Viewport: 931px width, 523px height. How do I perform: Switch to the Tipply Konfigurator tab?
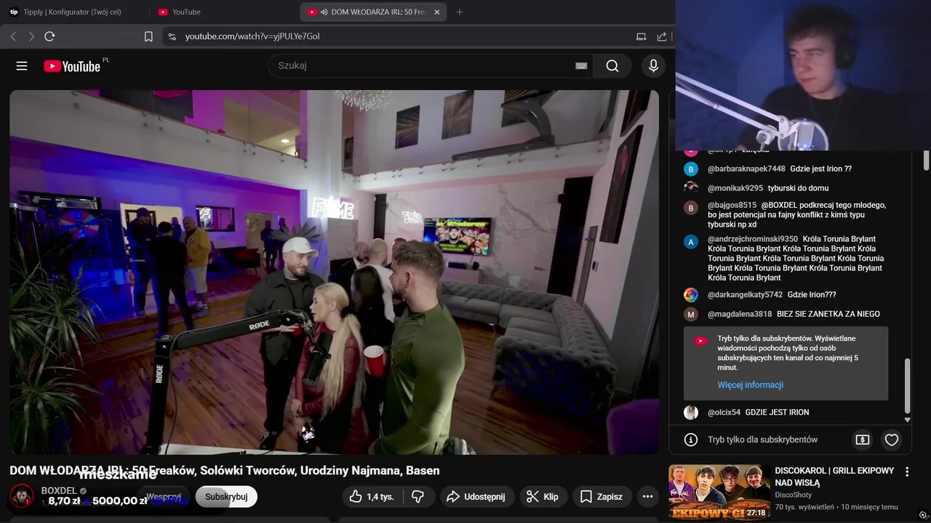pos(73,12)
